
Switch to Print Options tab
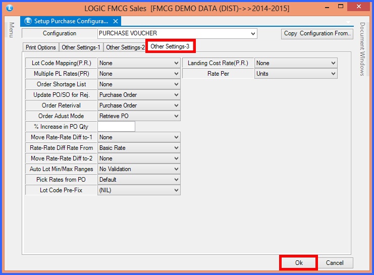pos(41,47)
